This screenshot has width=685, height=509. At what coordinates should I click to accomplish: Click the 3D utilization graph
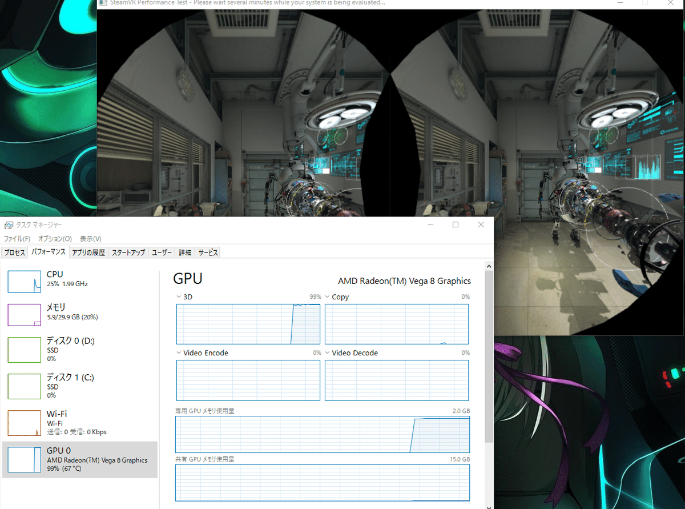point(248,324)
